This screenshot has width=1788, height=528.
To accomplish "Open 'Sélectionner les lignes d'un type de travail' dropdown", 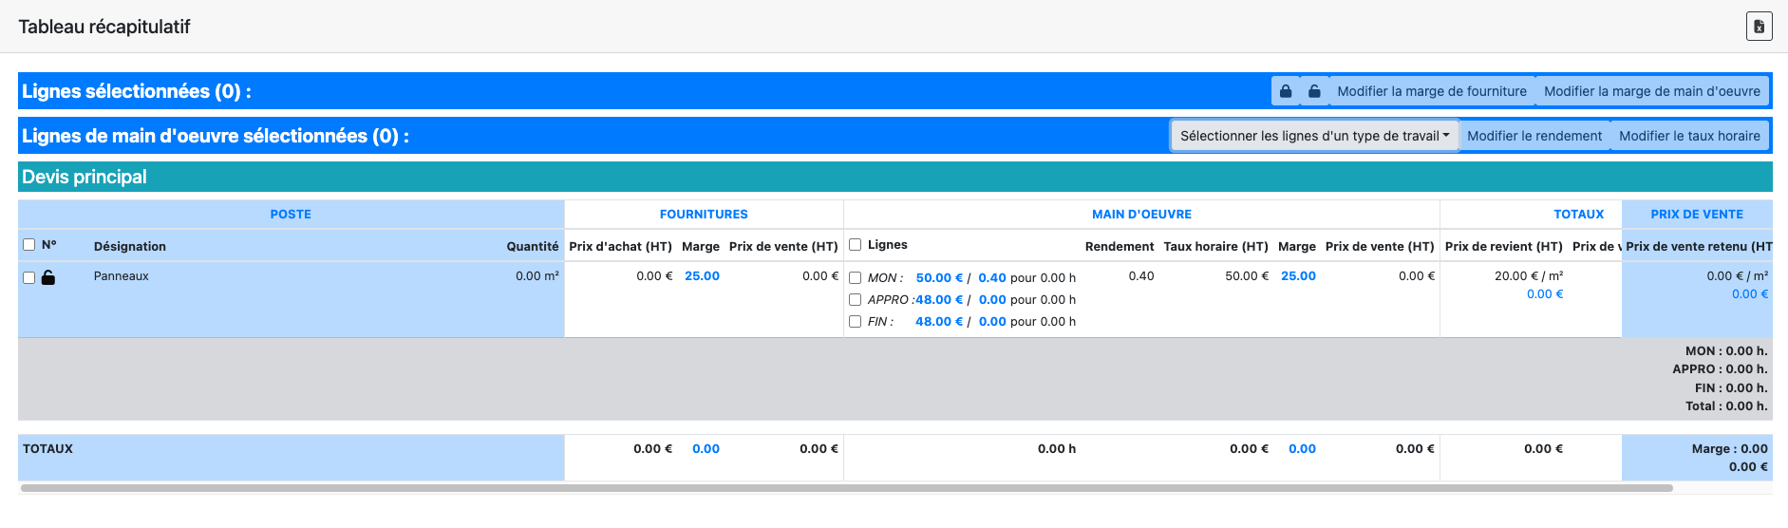I will (x=1314, y=136).
